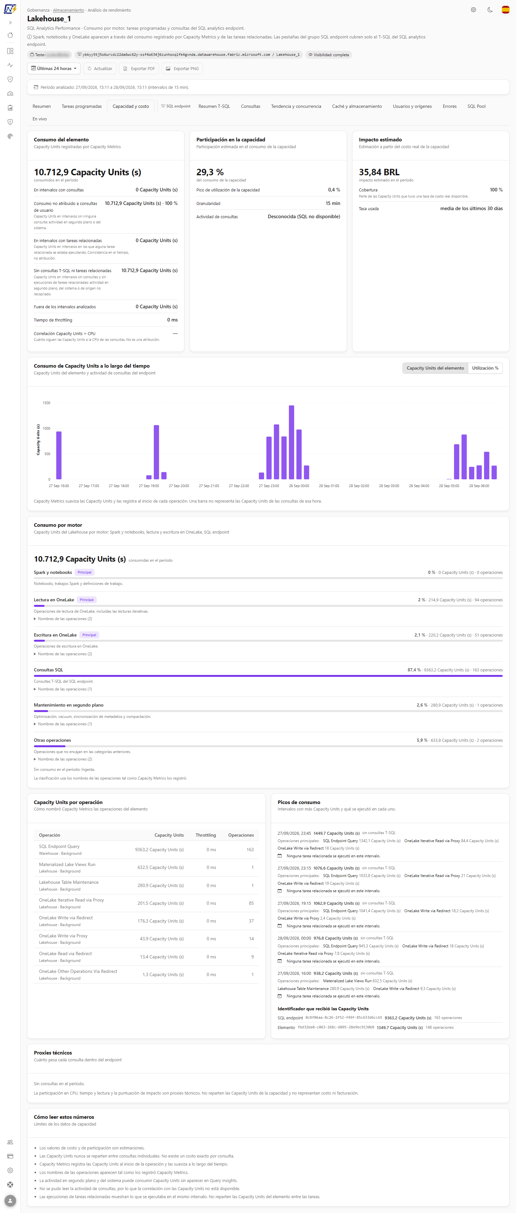
Task: Open the settings gear in the top bar
Action: pos(473,10)
